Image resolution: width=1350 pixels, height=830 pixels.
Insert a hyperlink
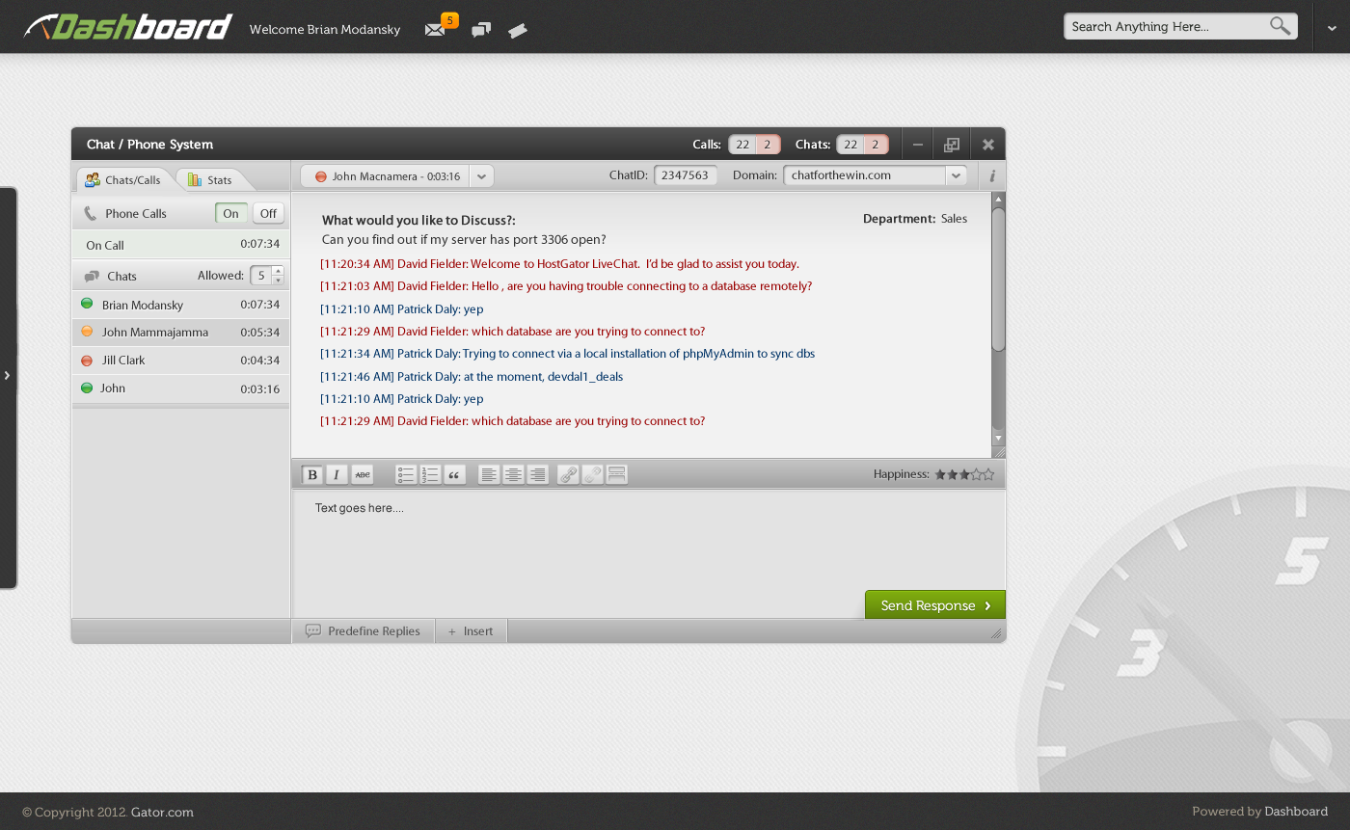[569, 474]
